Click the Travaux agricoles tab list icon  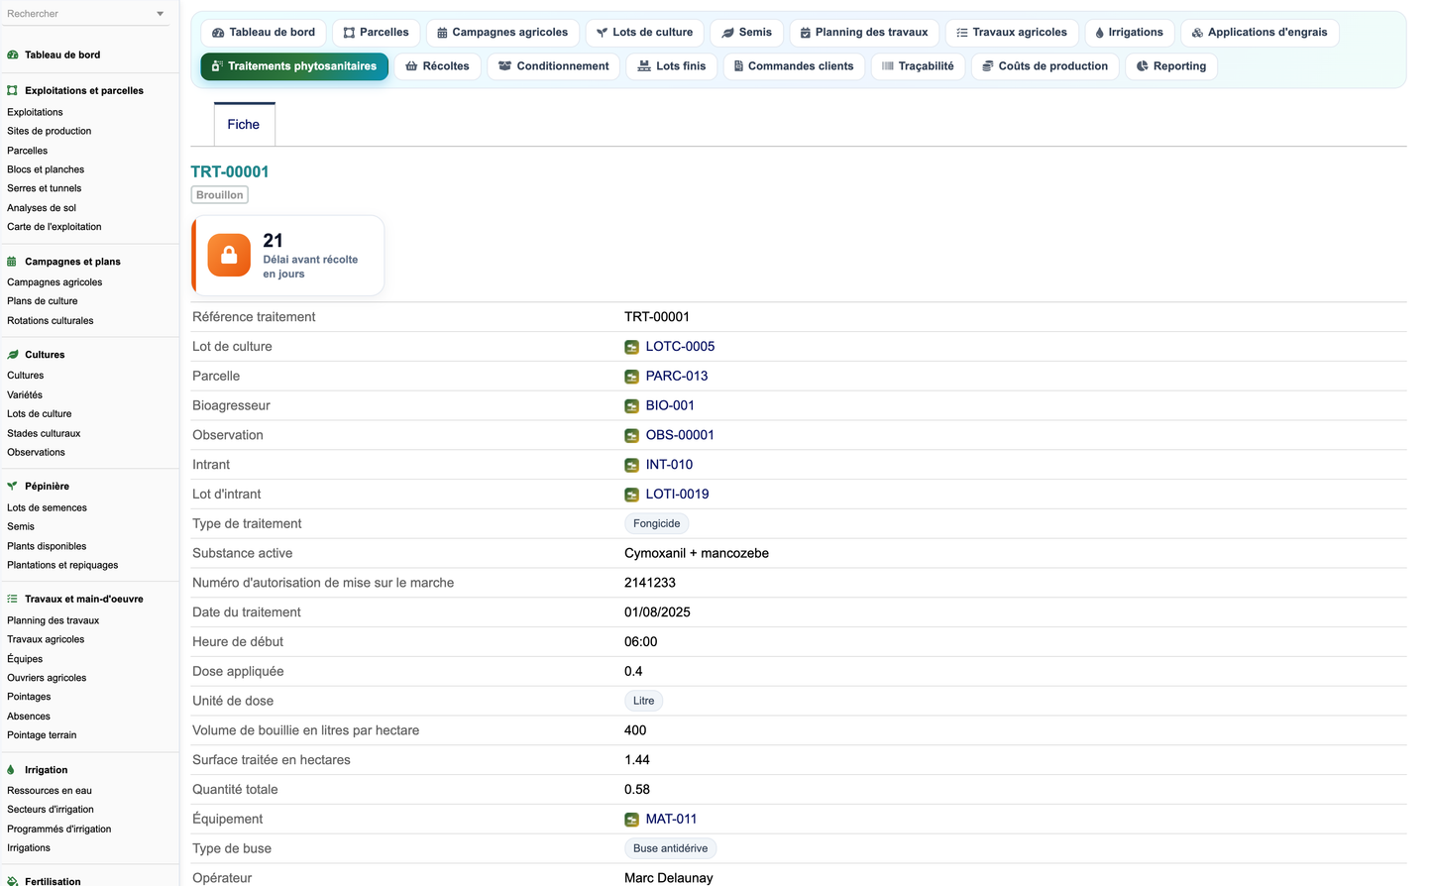tap(962, 33)
